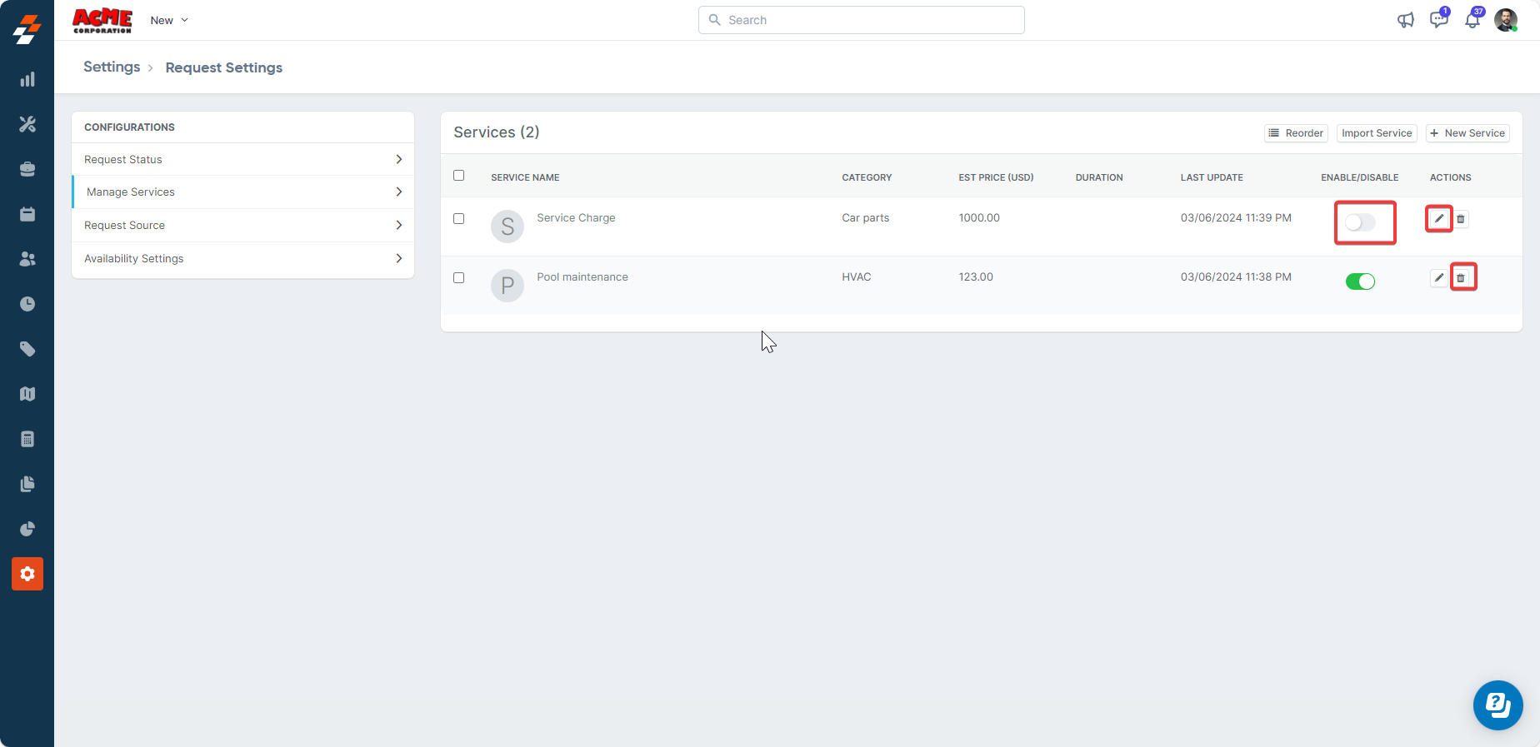The image size is (1540, 747).
Task: Open the price tag icon in sidebar
Action: pyautogui.click(x=27, y=349)
